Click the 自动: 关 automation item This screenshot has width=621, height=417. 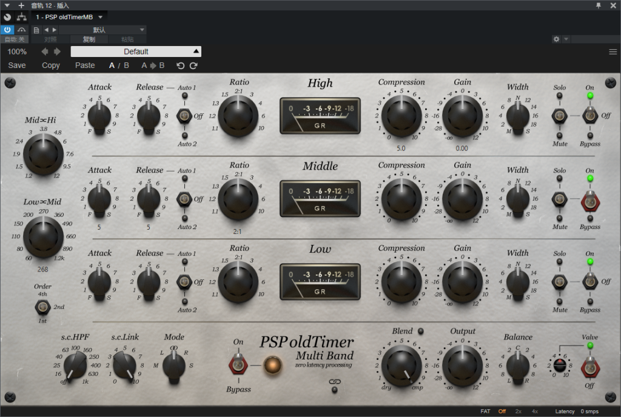[15, 39]
